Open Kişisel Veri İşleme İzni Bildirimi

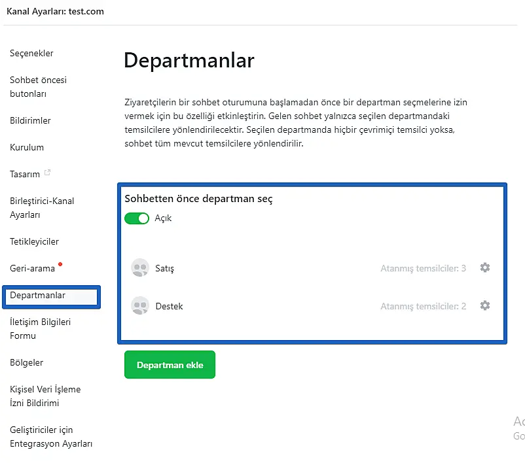(x=45, y=396)
